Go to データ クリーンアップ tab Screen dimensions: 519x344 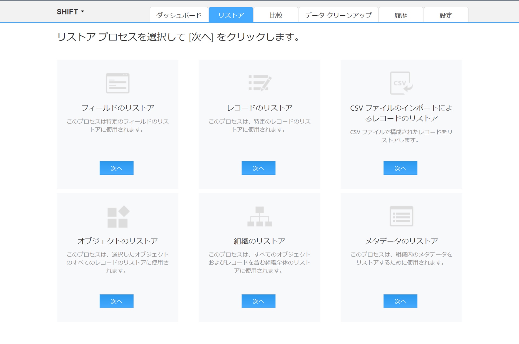coord(338,15)
